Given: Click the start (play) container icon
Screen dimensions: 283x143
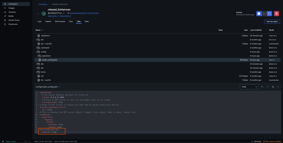Looking at the screenshot, I should click(264, 14).
